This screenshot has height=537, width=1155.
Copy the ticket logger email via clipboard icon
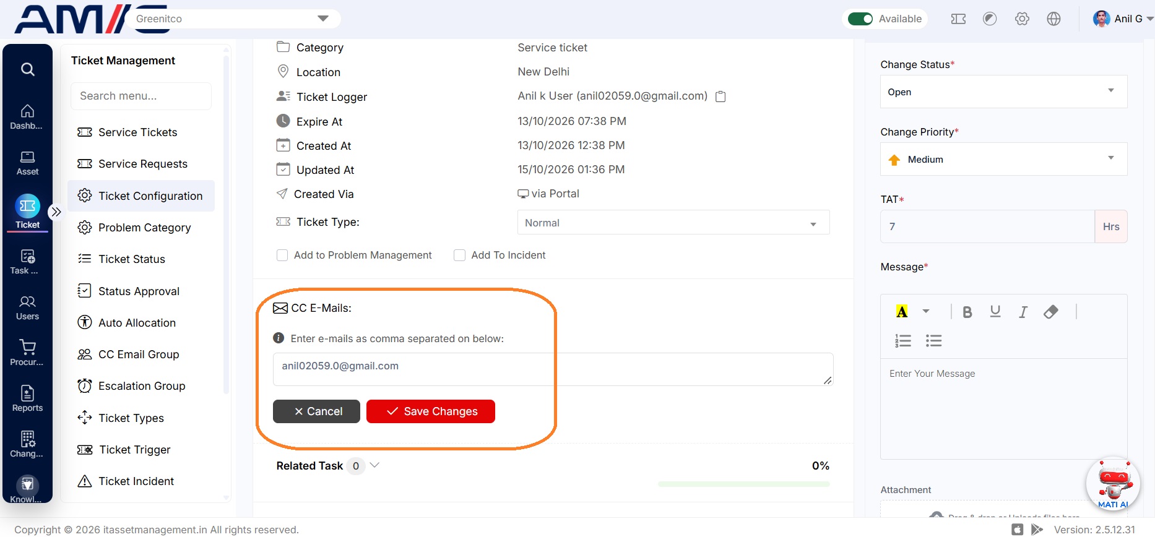(720, 97)
